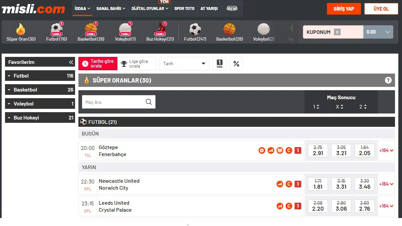Switch to Lige göre sırala sorting

pos(137,64)
